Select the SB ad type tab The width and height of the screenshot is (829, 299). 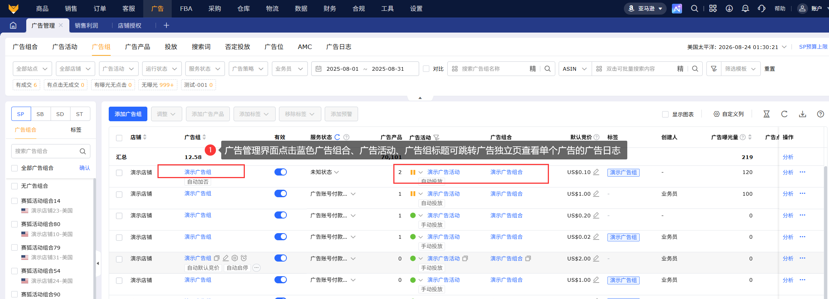40,114
